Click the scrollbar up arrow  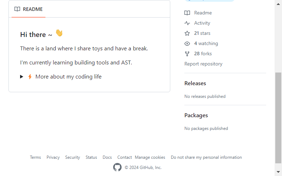(x=278, y=4)
